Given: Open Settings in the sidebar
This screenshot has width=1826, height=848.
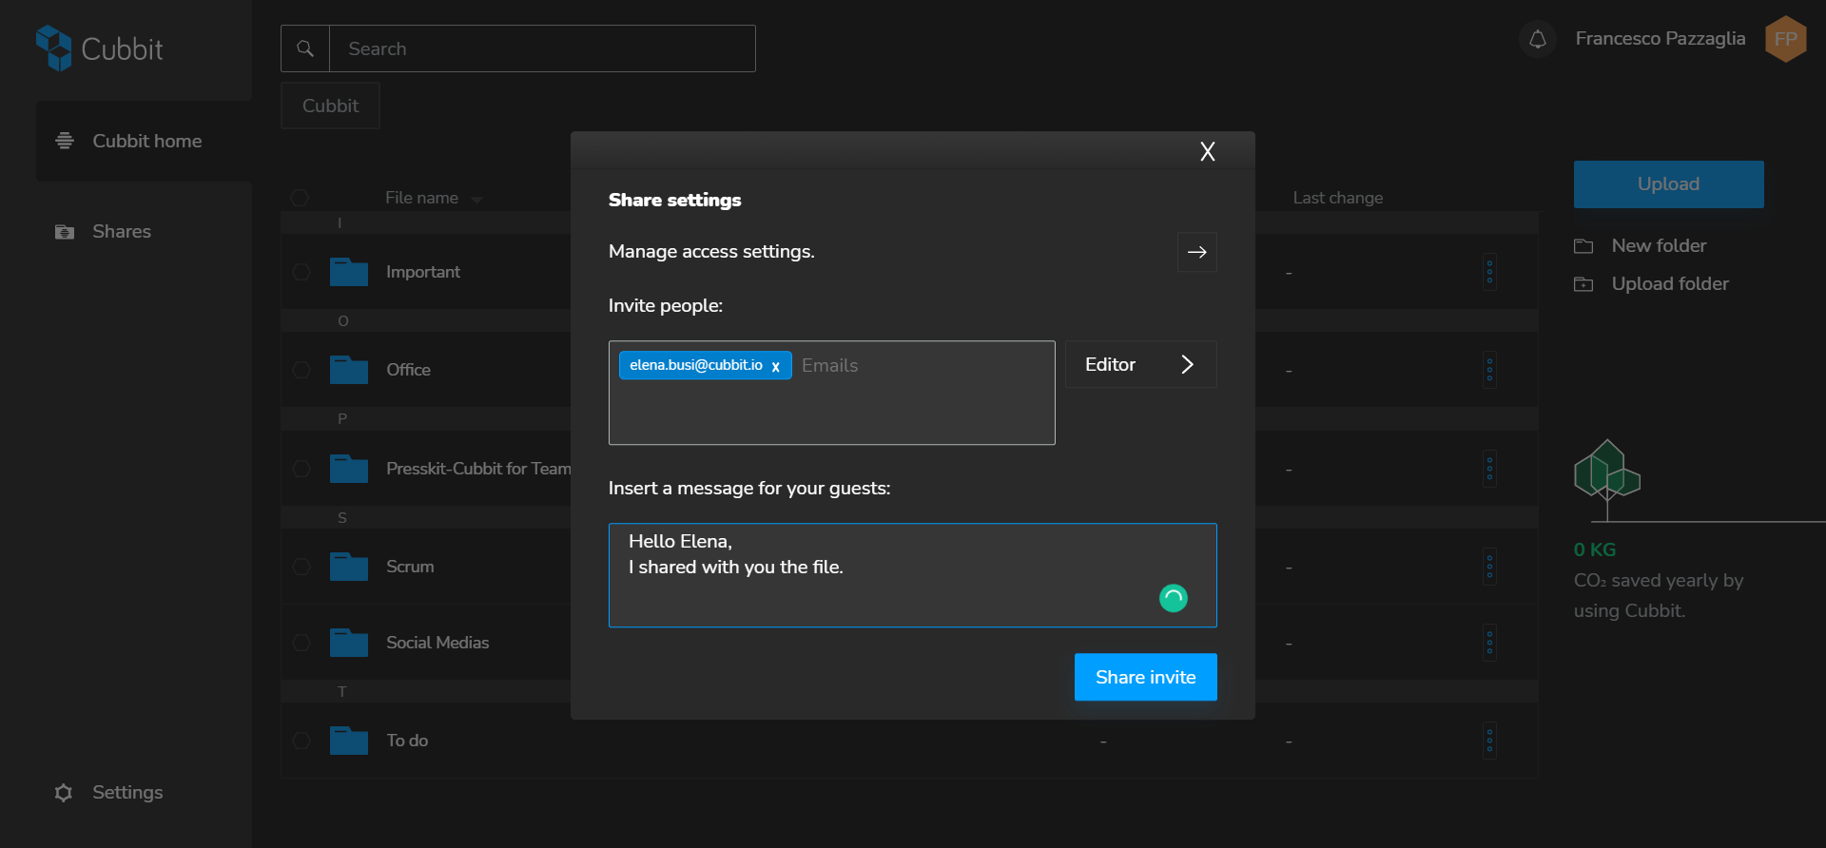Looking at the screenshot, I should click(126, 793).
